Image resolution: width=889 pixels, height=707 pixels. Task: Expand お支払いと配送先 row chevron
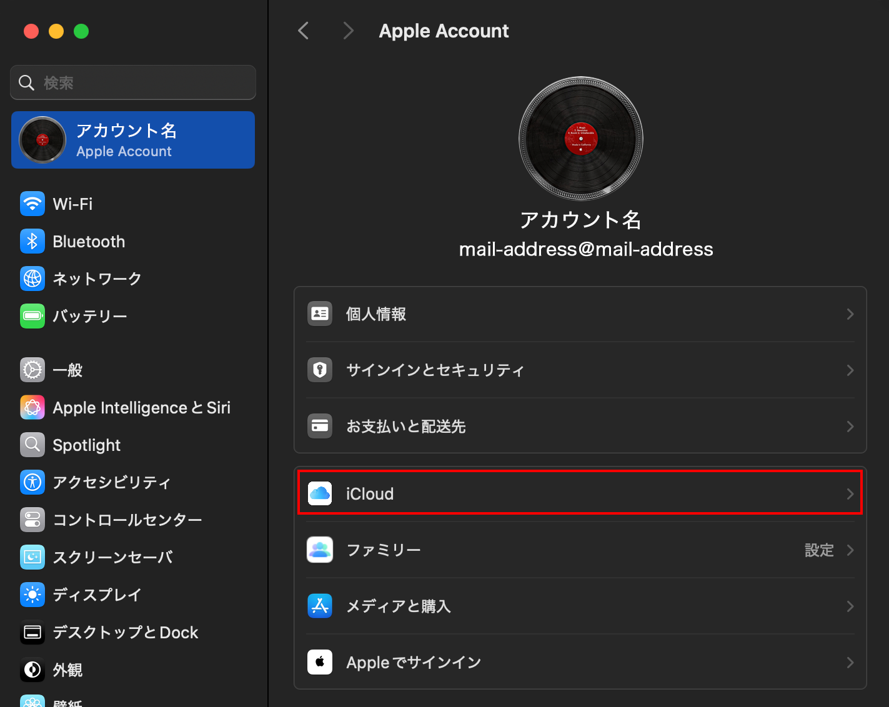[x=850, y=427]
